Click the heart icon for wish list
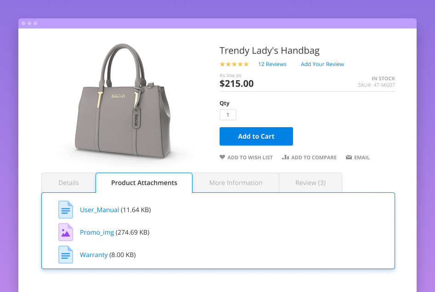 [x=222, y=157]
